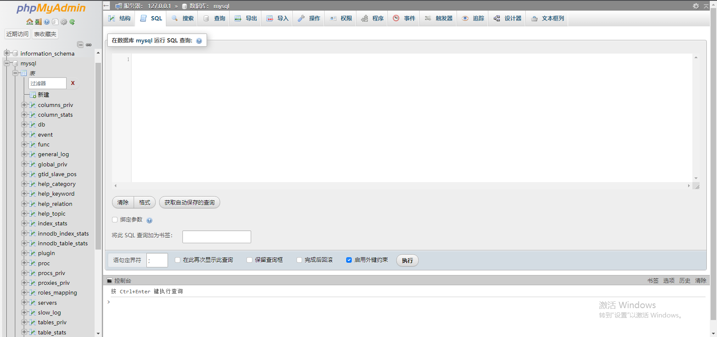Collapse navigation panel with top-left arrow icon
Image resolution: width=717 pixels, height=337 pixels.
tap(106, 6)
